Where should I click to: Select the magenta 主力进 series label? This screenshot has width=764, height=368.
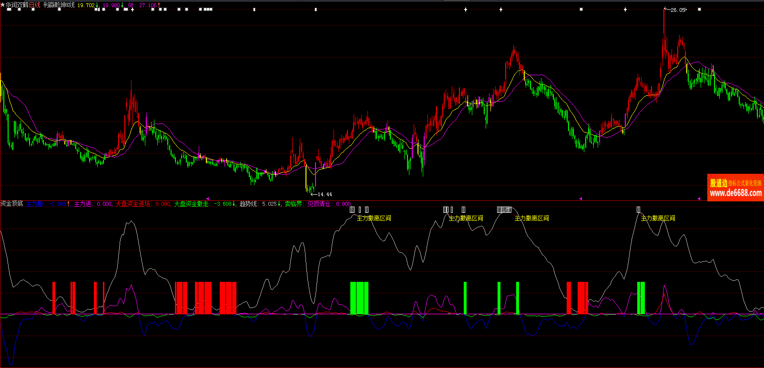coord(83,204)
